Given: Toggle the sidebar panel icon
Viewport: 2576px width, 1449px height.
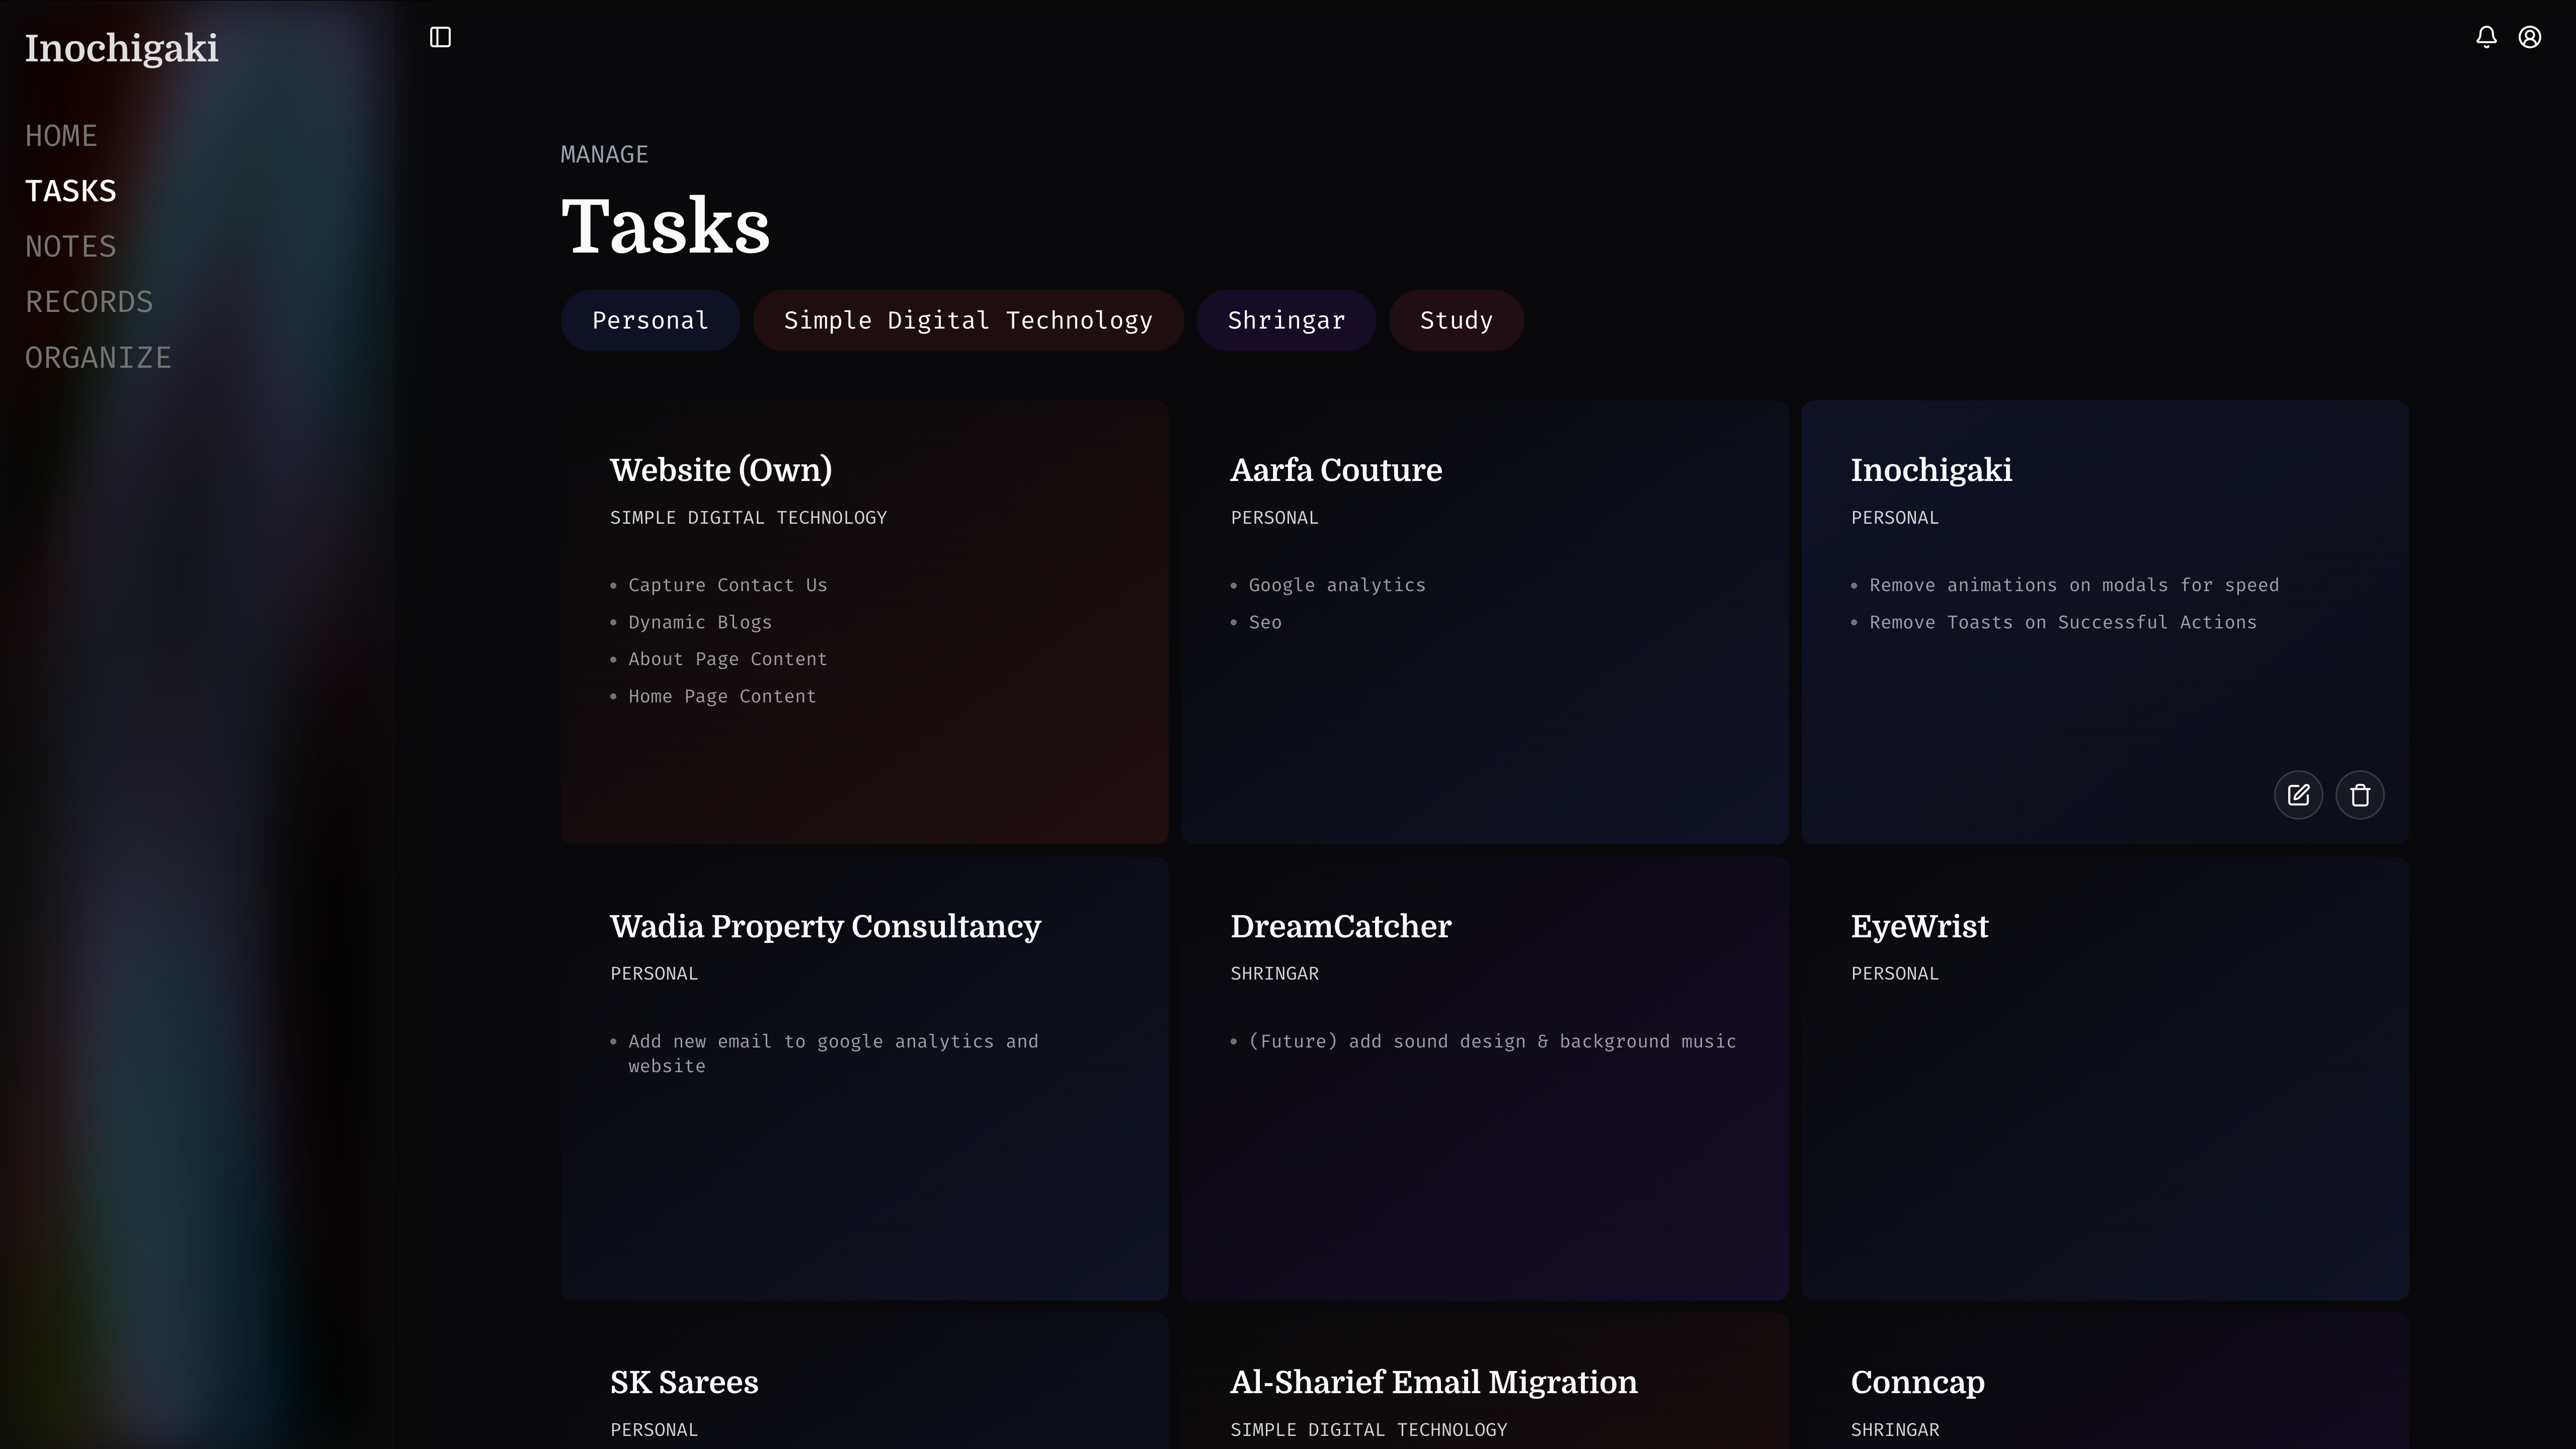Looking at the screenshot, I should 440,37.
